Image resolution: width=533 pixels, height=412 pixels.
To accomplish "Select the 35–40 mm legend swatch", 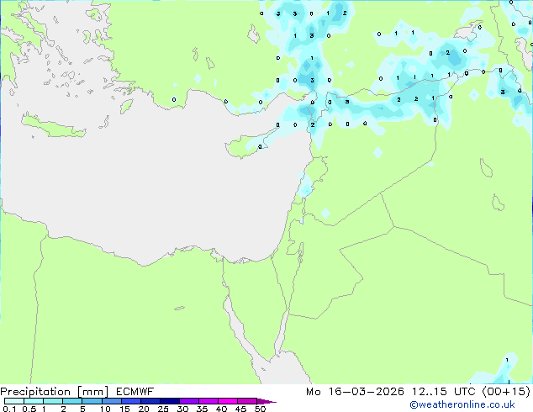I will click(208, 401).
